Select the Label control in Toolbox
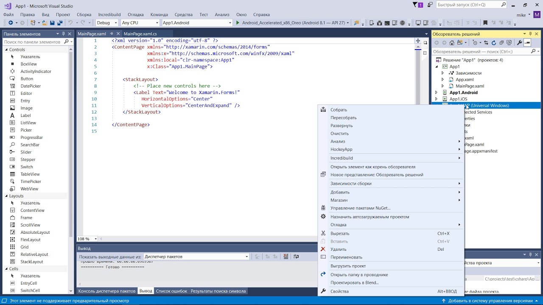Image resolution: width=543 pixels, height=305 pixels. [25, 115]
